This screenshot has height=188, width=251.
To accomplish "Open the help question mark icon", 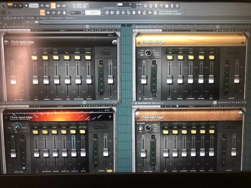I will click(161, 6).
